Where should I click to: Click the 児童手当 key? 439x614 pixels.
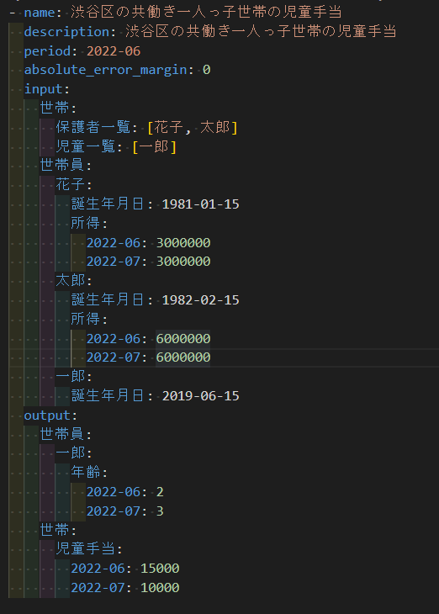(x=85, y=548)
